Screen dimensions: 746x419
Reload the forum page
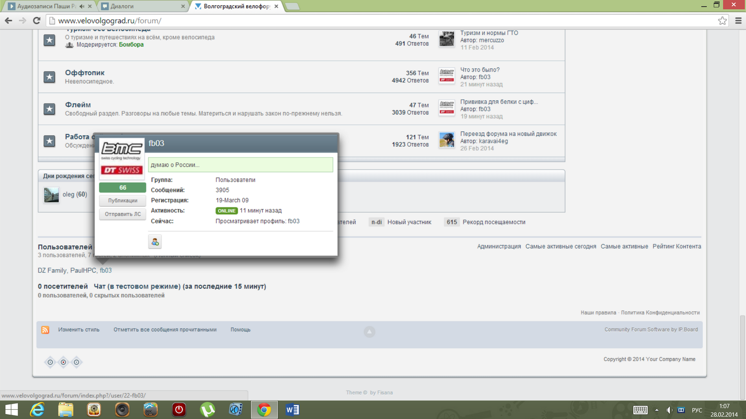36,21
